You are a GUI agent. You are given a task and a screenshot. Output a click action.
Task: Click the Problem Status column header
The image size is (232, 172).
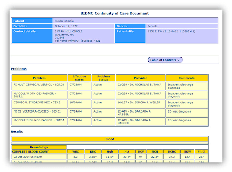103,78
